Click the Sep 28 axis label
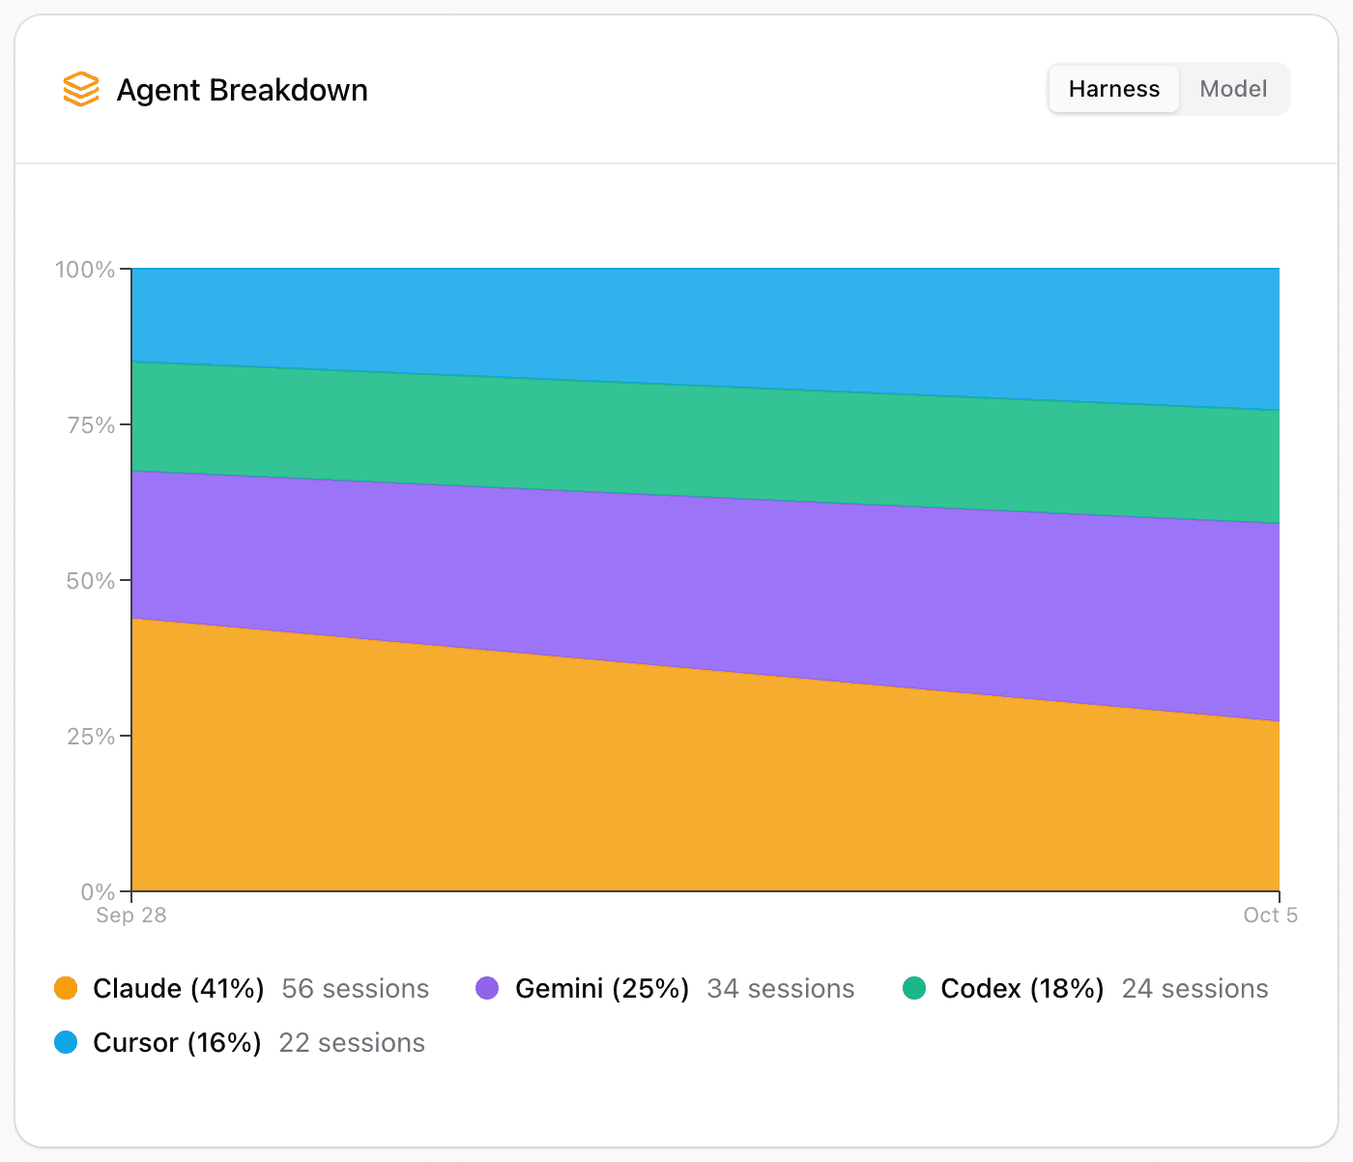This screenshot has width=1353, height=1162. pyautogui.click(x=131, y=915)
